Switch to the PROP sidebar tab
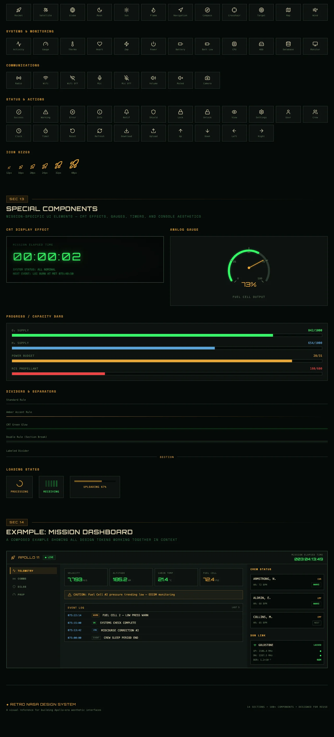Viewport: 334px width, 737px height. click(33, 594)
